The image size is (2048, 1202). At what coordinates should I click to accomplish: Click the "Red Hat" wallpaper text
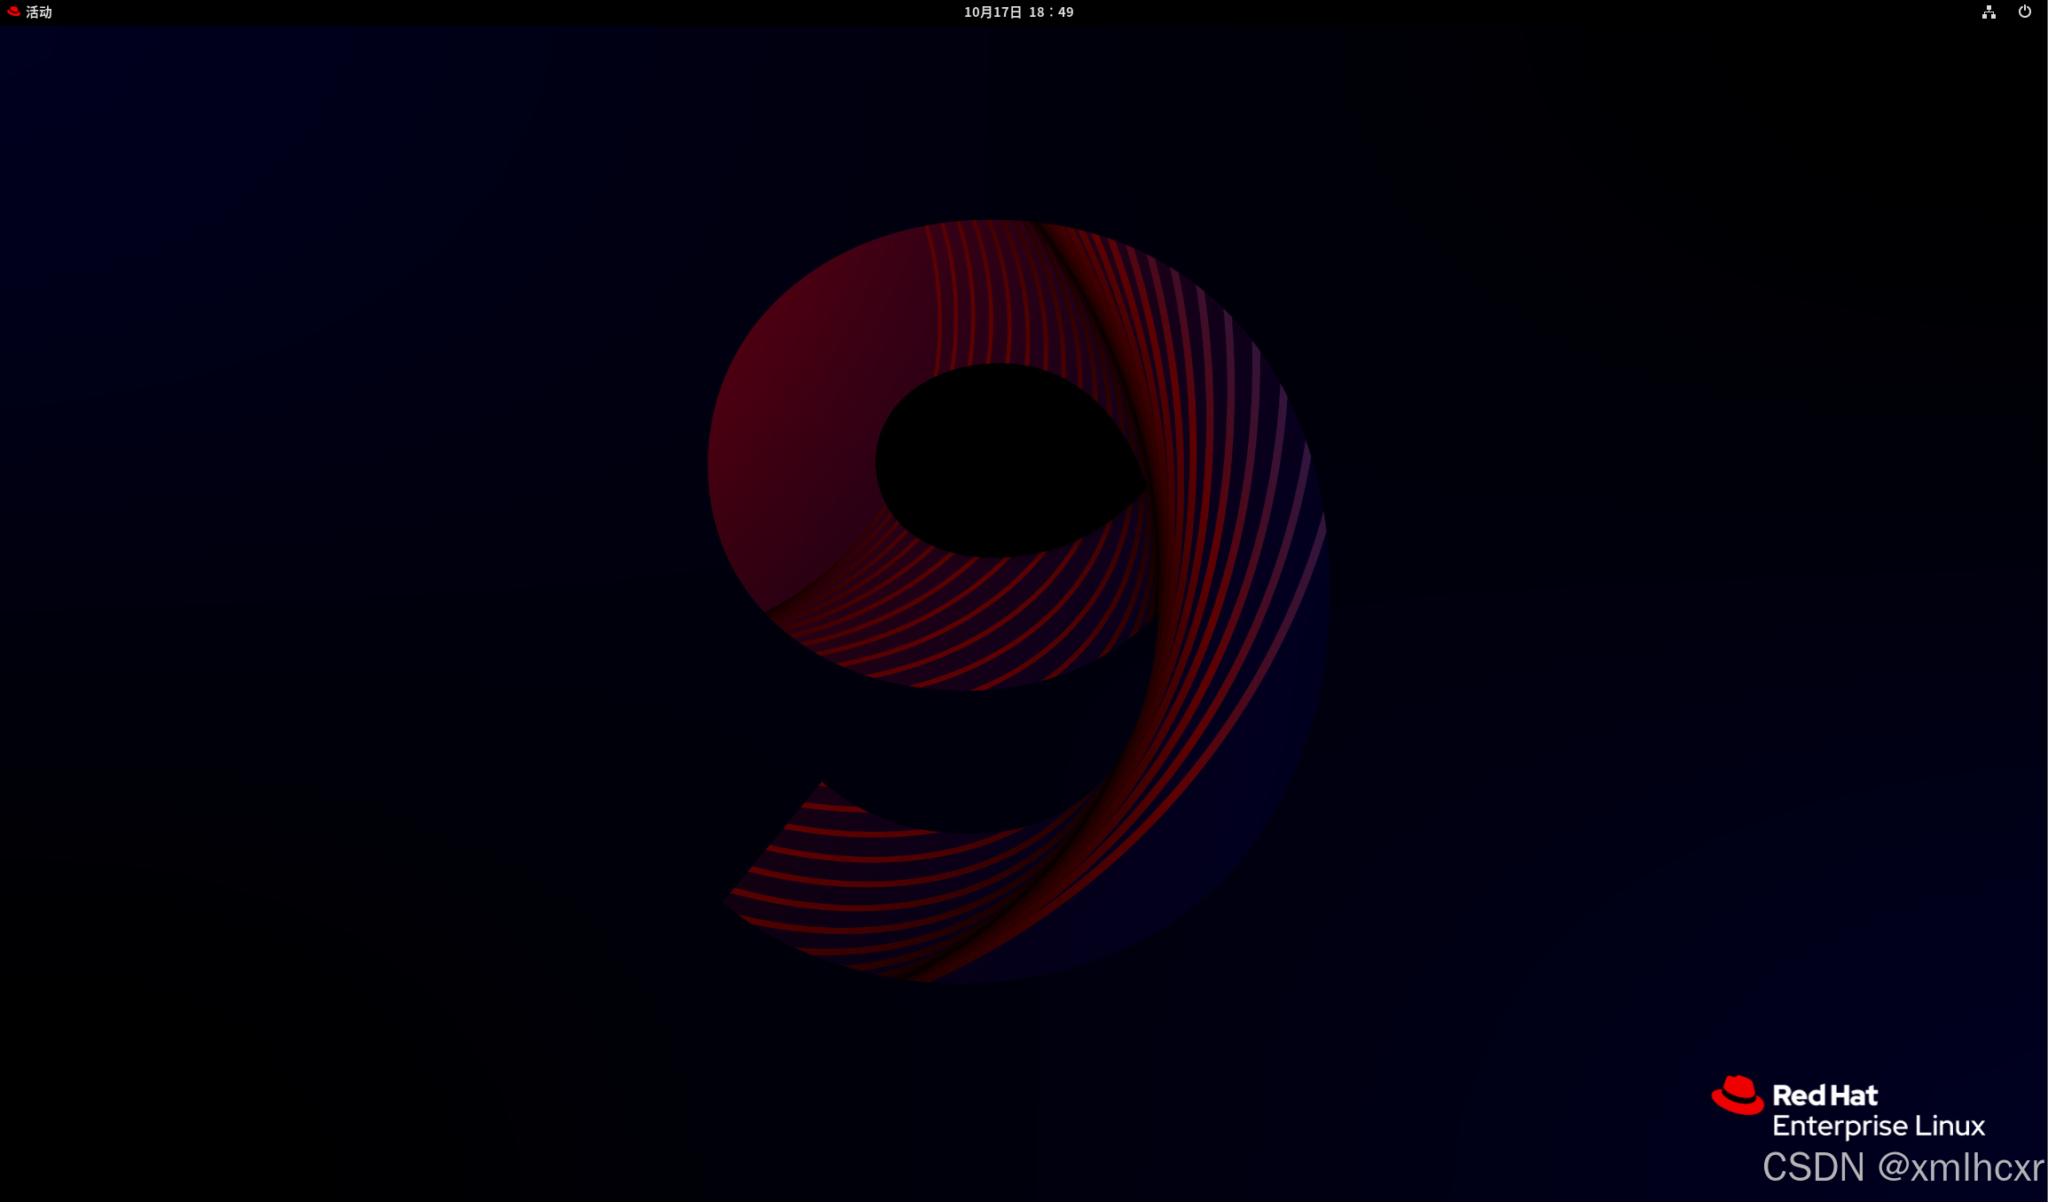(1824, 1096)
